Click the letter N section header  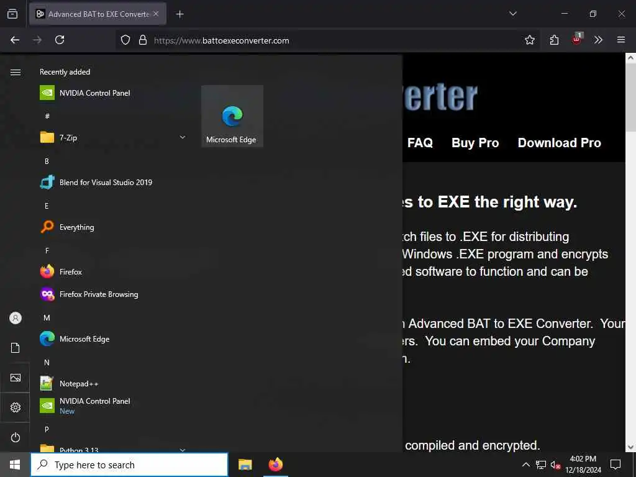pos(47,362)
